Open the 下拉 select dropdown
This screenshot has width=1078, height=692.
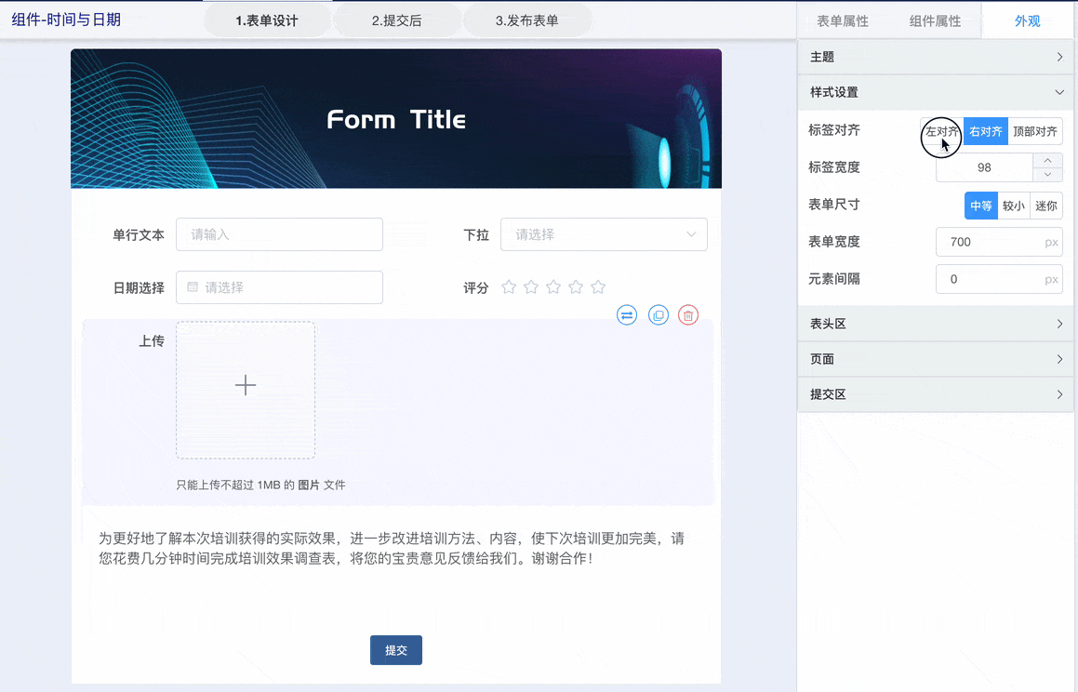pyautogui.click(x=604, y=234)
